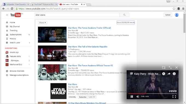Open 10 Star Wars Movie Mistakes link
The height and width of the screenshot is (104, 186).
[87, 103]
